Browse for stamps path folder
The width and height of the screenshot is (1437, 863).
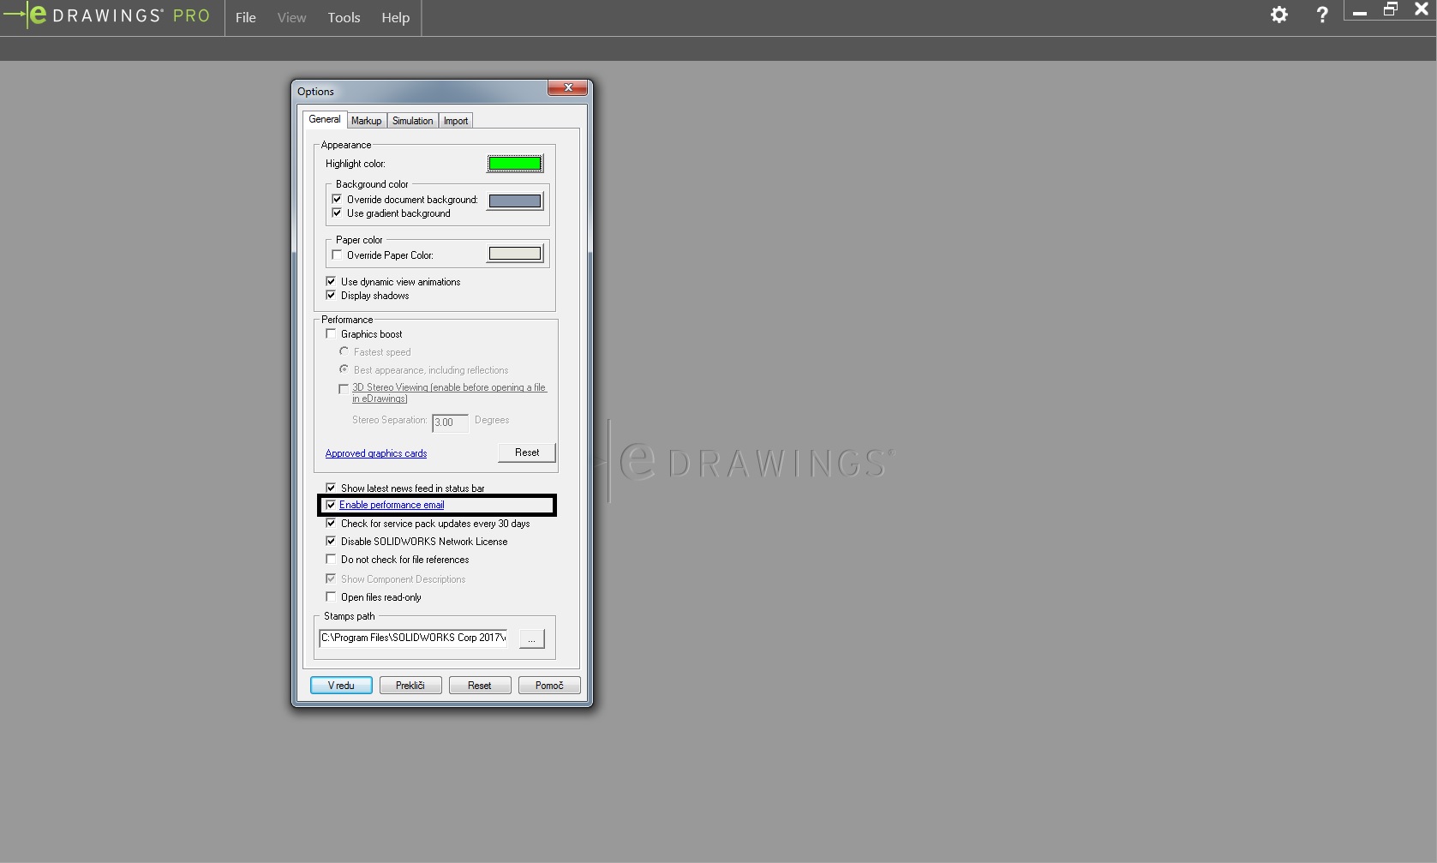[x=531, y=639]
